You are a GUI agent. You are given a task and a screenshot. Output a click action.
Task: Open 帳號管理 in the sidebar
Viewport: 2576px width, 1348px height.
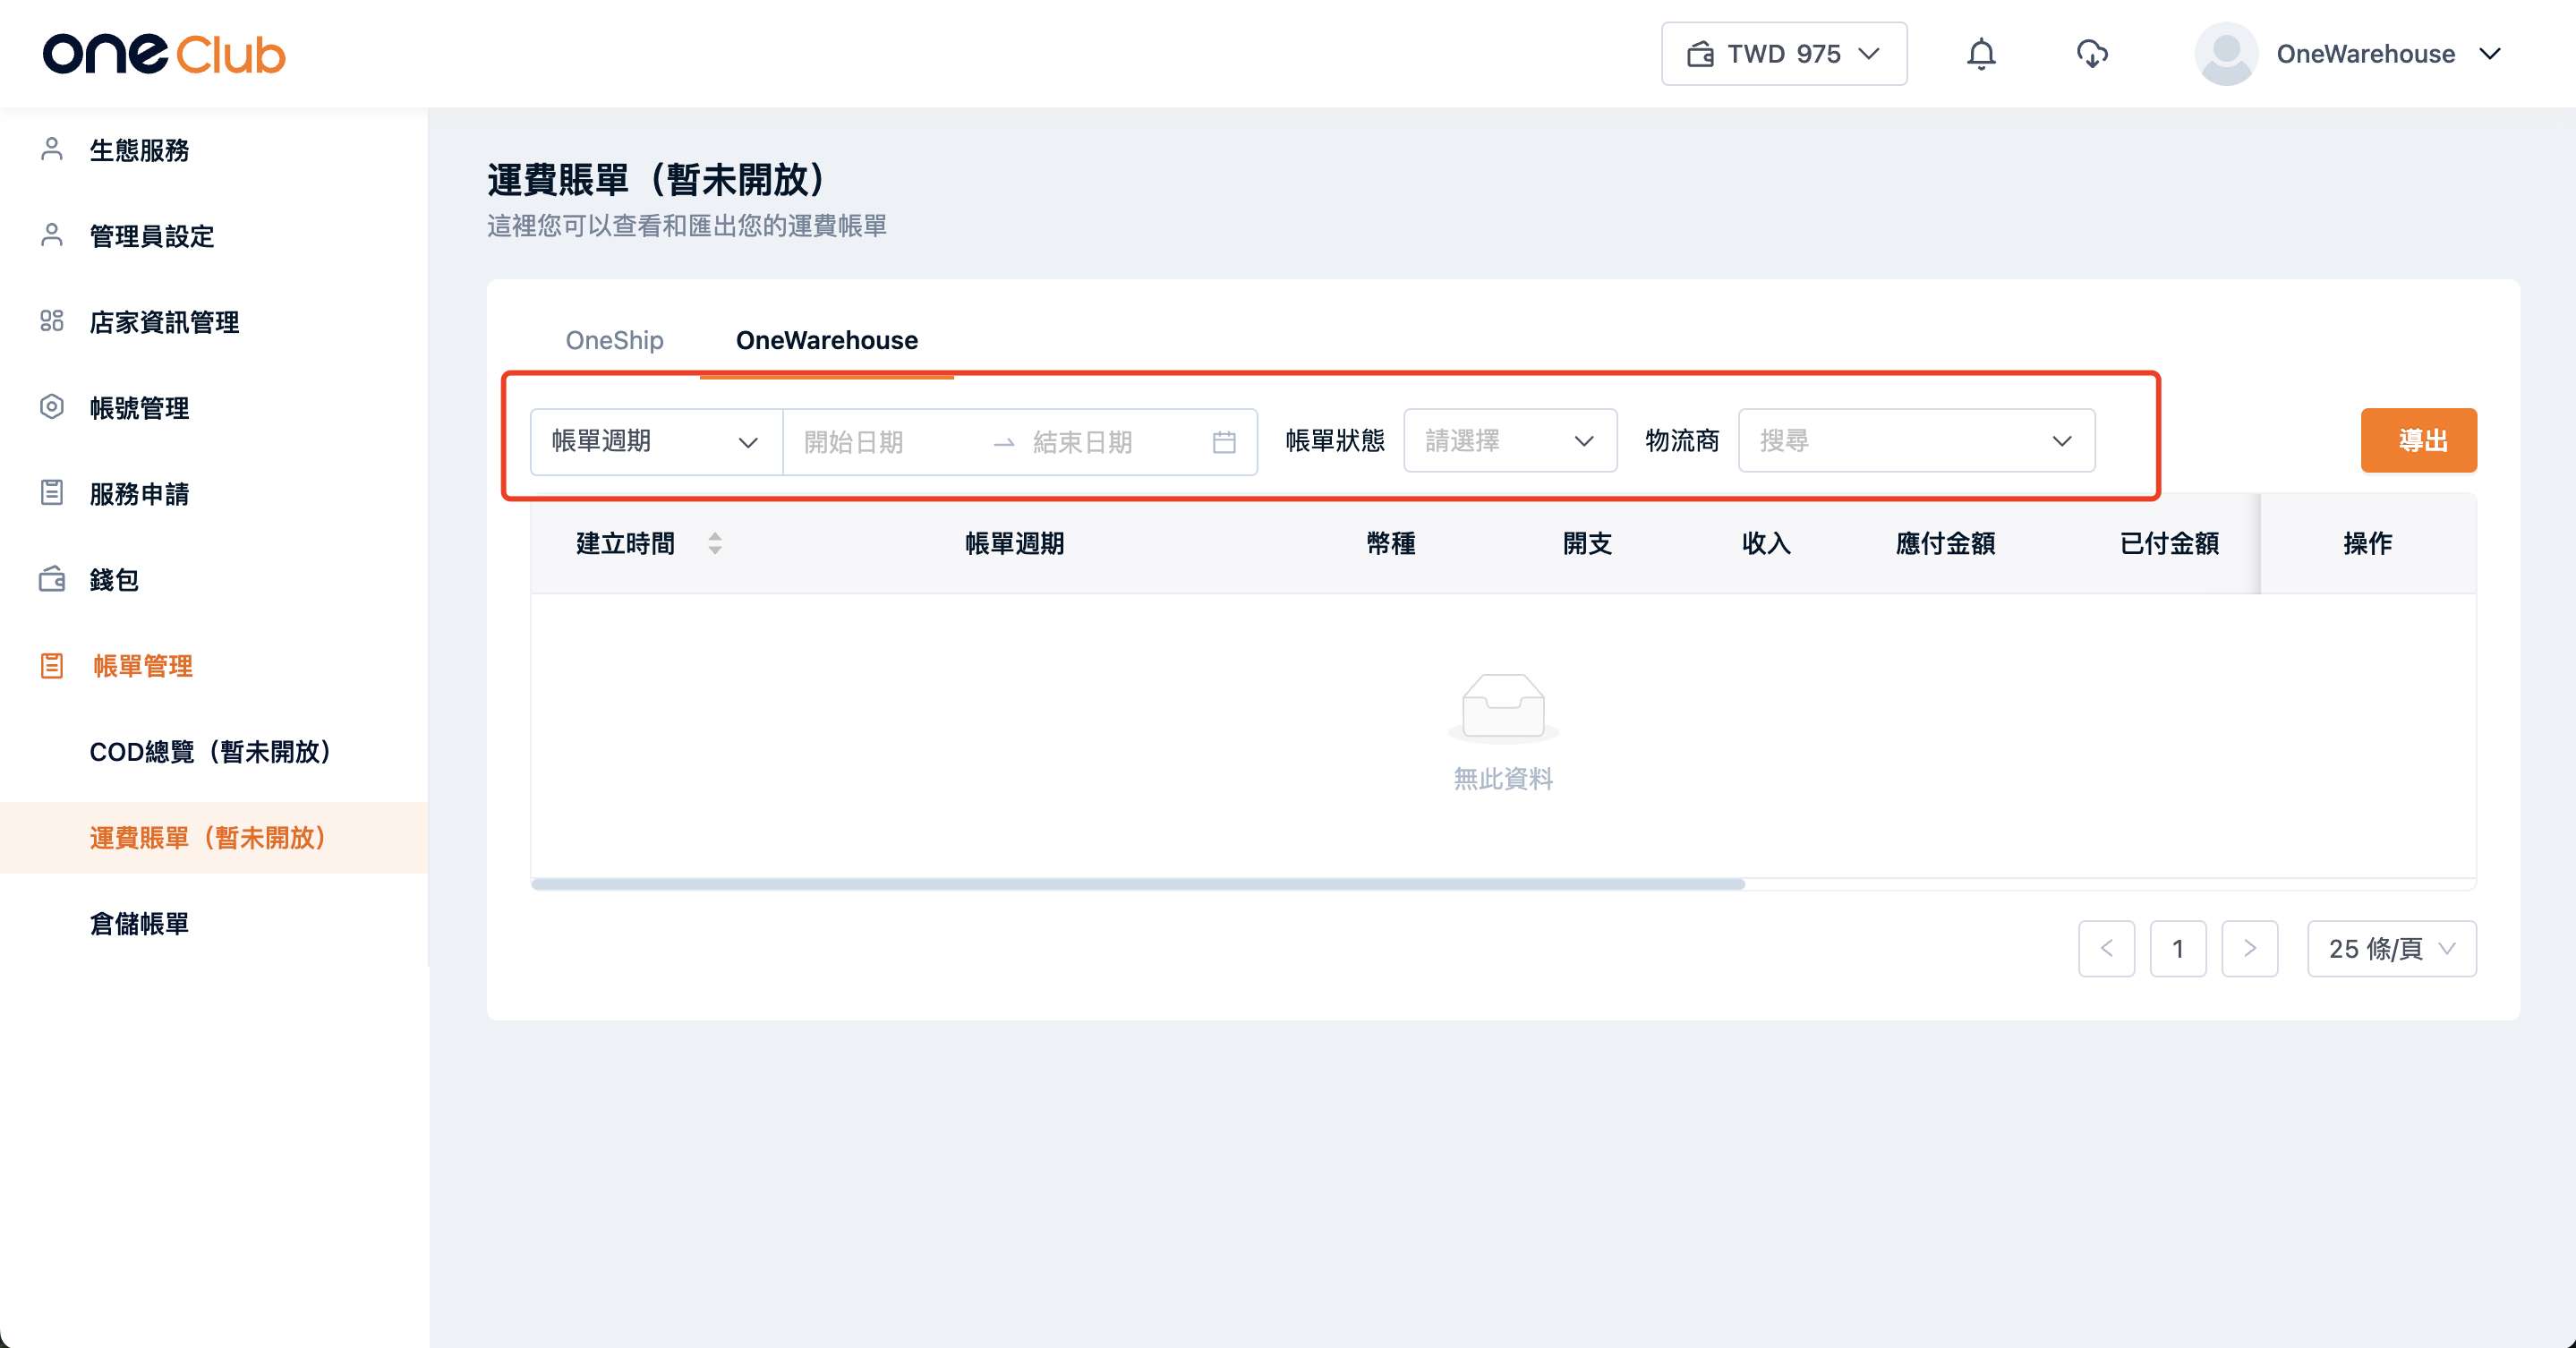pos(139,408)
